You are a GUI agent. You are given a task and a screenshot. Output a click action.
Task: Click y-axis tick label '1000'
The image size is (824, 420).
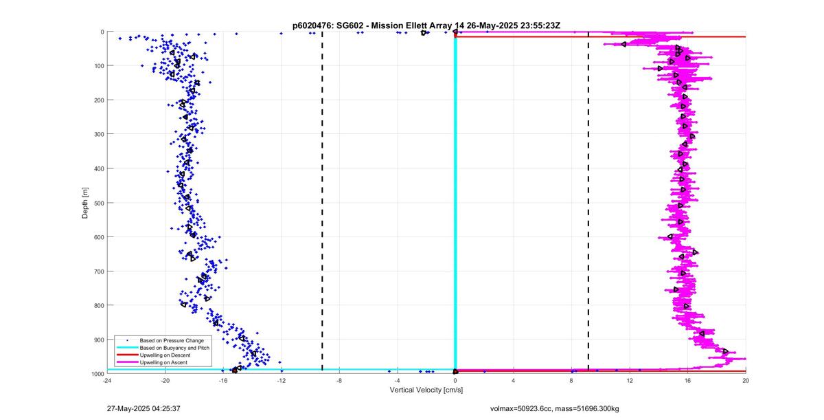point(97,374)
